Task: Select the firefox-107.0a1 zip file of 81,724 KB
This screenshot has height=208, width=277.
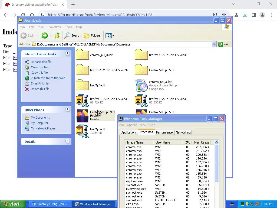Action: (x=102, y=100)
